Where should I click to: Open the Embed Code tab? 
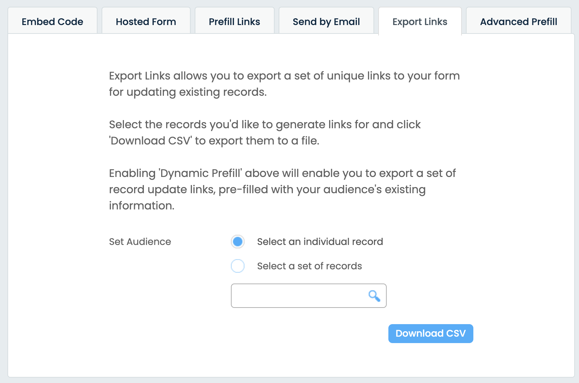tap(52, 22)
